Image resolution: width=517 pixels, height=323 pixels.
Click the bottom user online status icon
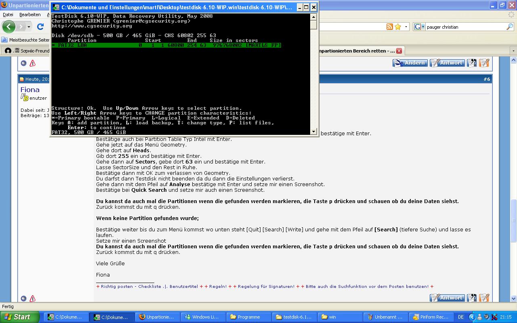pos(24,298)
